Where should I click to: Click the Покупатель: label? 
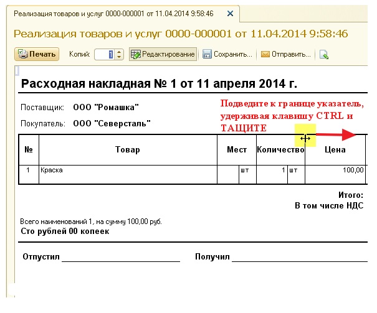43,124
